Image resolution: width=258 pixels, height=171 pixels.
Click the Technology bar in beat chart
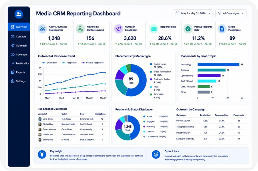[218, 64]
